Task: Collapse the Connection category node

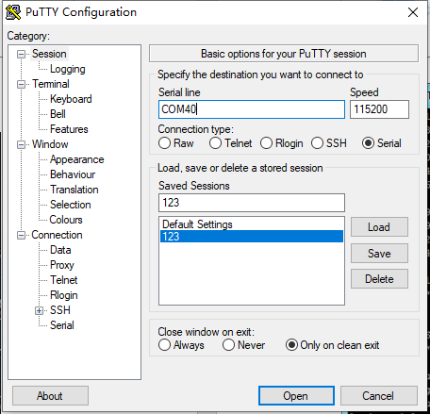Action: [21, 236]
